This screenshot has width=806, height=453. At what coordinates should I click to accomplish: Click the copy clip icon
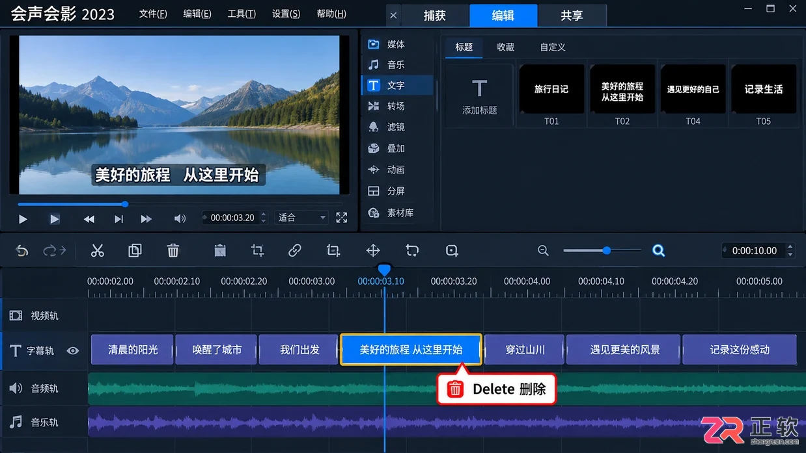[135, 251]
